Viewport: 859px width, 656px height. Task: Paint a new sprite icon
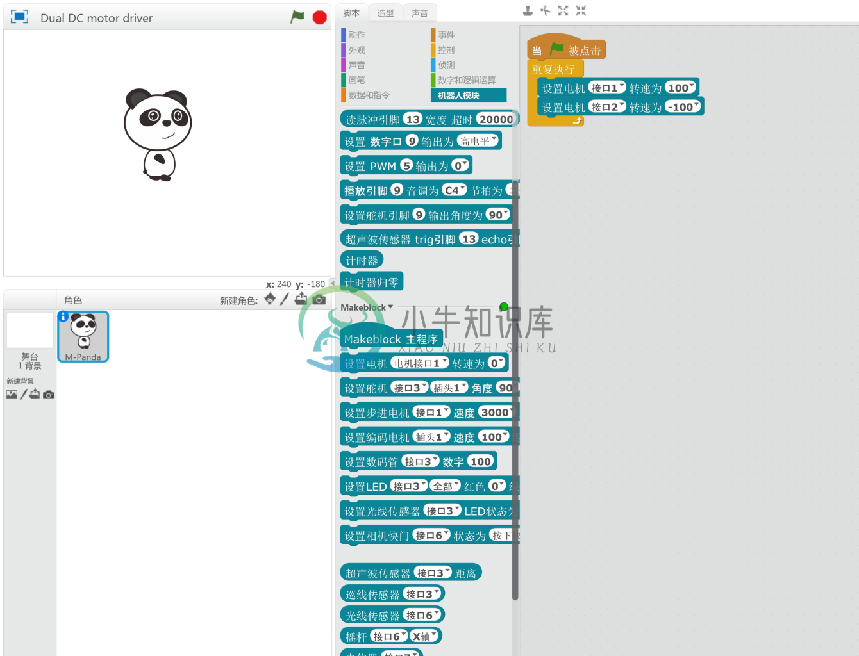coord(285,299)
